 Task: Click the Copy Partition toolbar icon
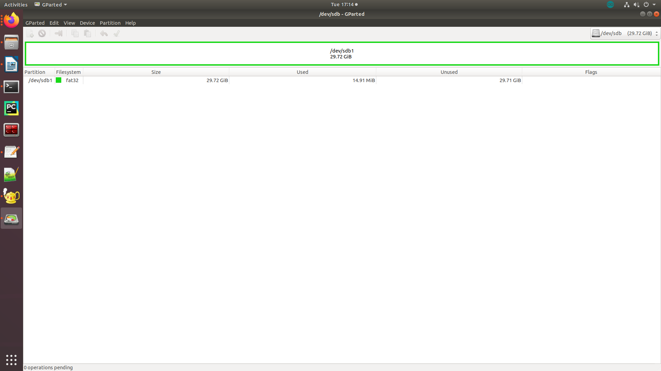(75, 33)
